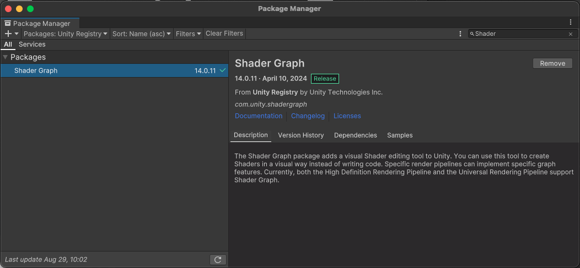
Task: Click the Clear Filters button
Action: click(x=224, y=34)
